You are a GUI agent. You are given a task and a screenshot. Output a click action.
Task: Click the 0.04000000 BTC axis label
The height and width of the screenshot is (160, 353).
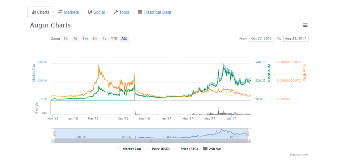289,62
